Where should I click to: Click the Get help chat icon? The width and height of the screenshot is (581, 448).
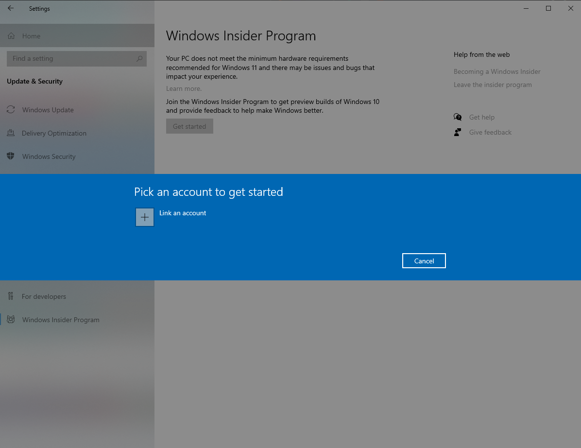pyautogui.click(x=458, y=117)
